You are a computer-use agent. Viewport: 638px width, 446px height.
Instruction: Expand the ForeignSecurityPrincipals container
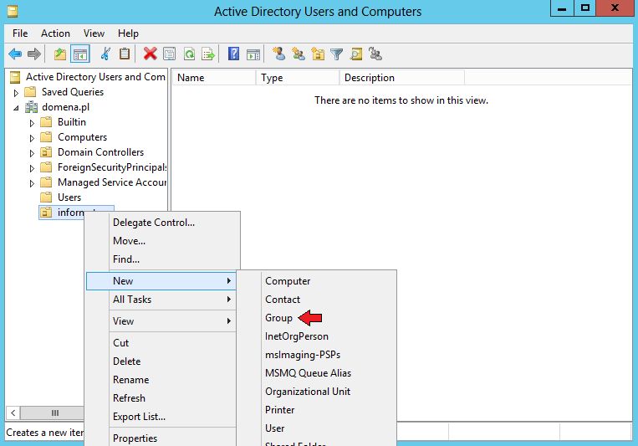tap(32, 168)
